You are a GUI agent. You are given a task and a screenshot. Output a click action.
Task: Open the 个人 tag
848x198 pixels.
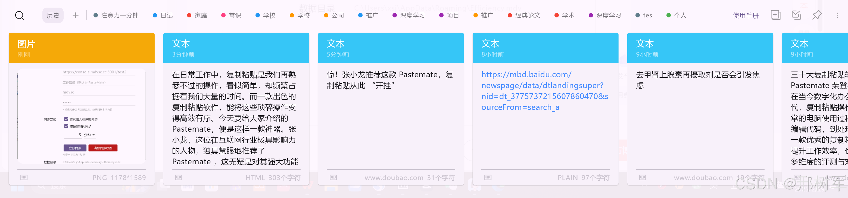coord(676,16)
